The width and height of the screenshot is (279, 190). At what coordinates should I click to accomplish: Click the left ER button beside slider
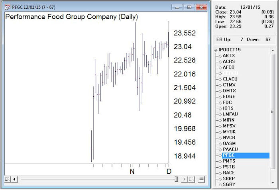point(8,179)
